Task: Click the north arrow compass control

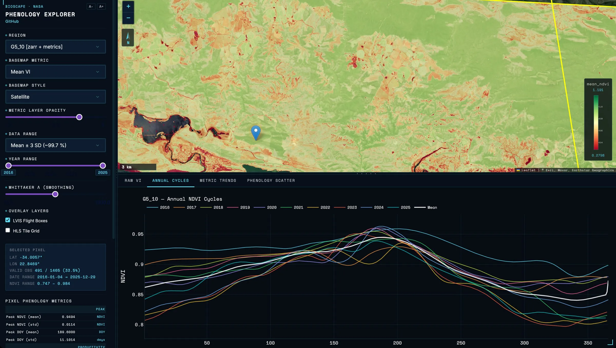Action: pyautogui.click(x=128, y=37)
